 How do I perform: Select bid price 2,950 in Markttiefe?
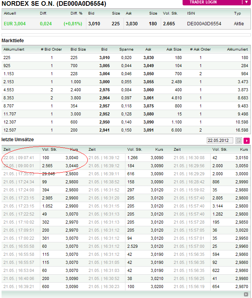click(x=104, y=122)
